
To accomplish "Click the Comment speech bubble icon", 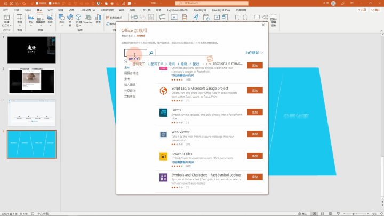I will pos(162,17).
